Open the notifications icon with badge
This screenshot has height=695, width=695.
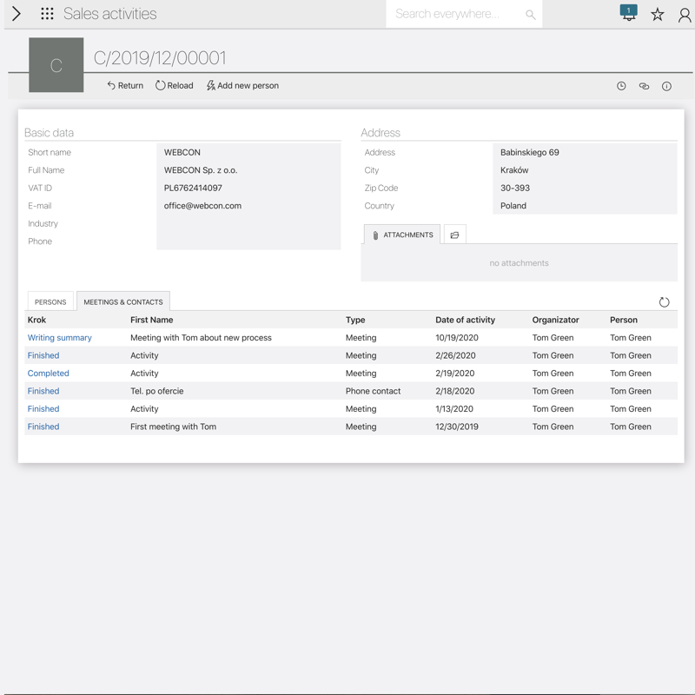[x=628, y=13]
